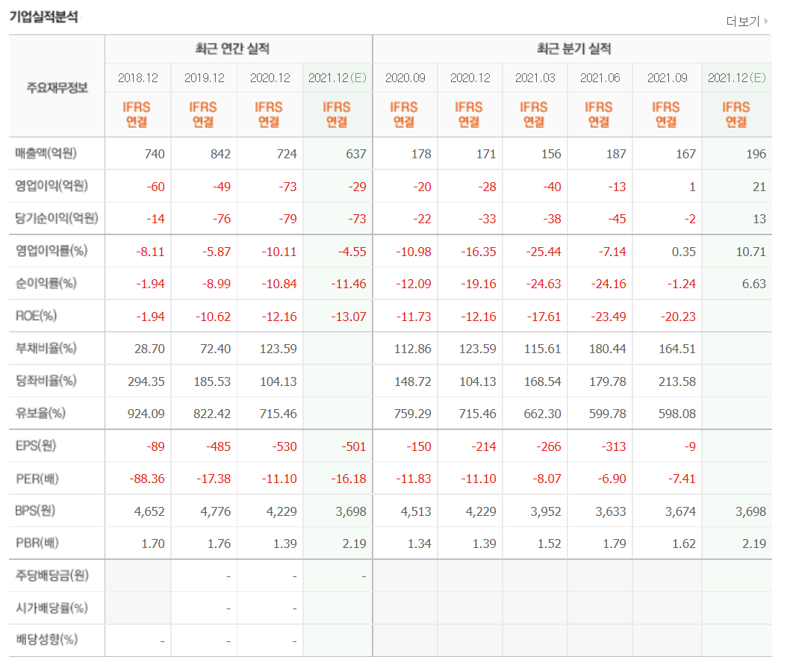Click the 6.63 net margin value
790x657 pixels.
[754, 284]
